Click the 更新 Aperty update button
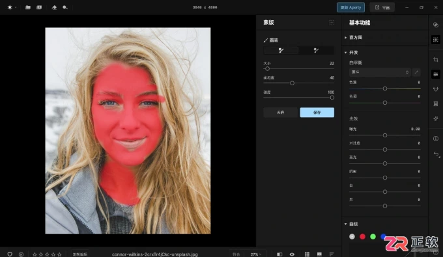Image resolution: width=443 pixels, height=257 pixels. tap(350, 7)
